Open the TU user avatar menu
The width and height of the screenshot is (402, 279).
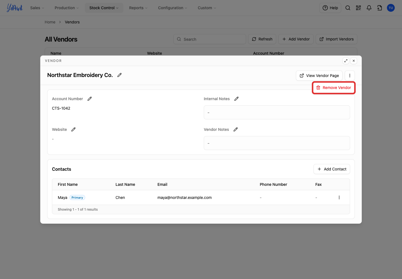pos(391,8)
